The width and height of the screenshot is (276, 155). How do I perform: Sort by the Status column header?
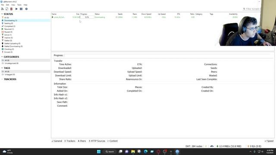point(97,14)
